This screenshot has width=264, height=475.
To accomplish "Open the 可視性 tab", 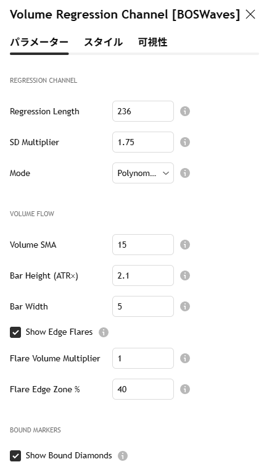I will tap(153, 42).
